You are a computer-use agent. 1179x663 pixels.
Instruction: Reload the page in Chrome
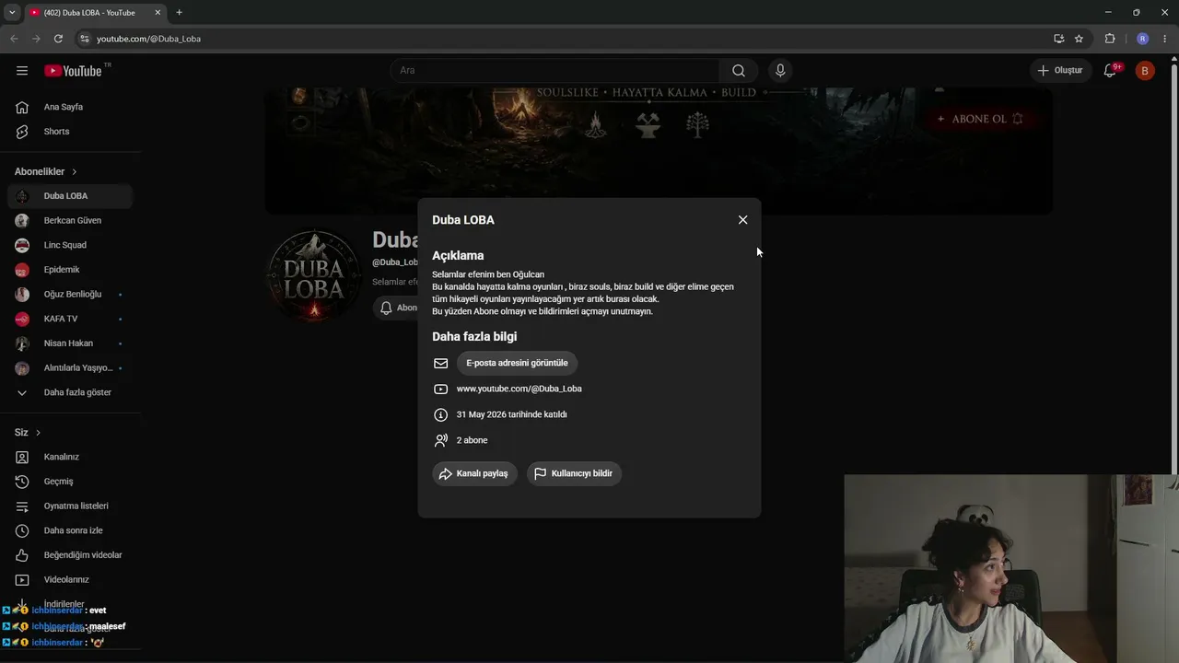[x=58, y=39]
